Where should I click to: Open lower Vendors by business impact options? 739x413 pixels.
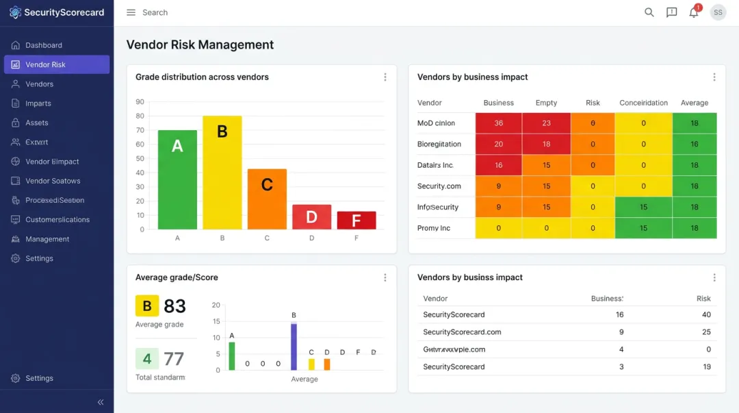[x=714, y=277]
